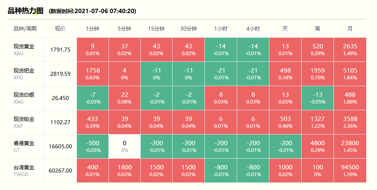Click the 现货白银 price 26.450
The image size is (377, 190).
pos(60,98)
